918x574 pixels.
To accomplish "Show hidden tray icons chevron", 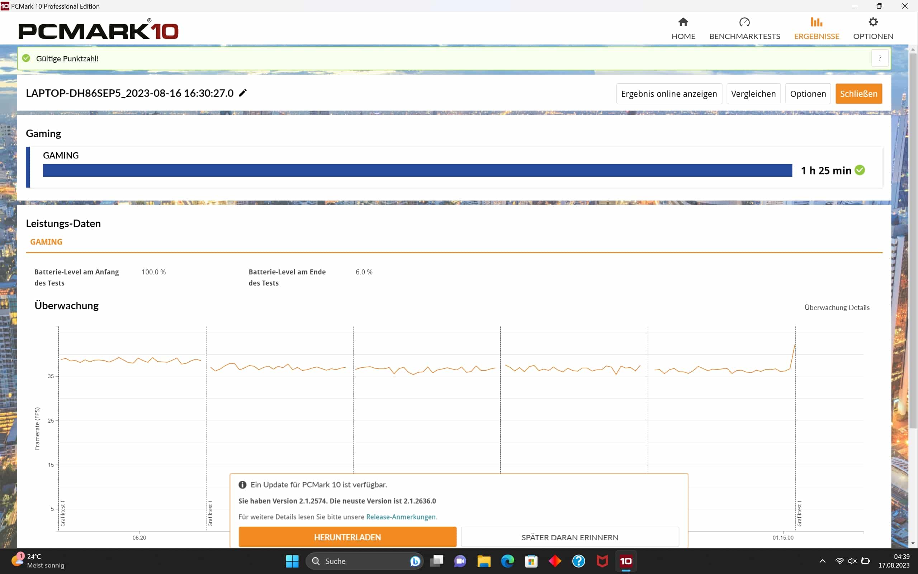I will 822,561.
